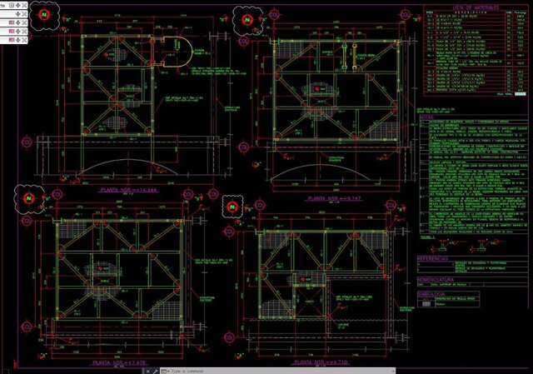Click the gray hatch swatch in SIMBOLOGIA legend
533x374 pixels.
coord(426,304)
